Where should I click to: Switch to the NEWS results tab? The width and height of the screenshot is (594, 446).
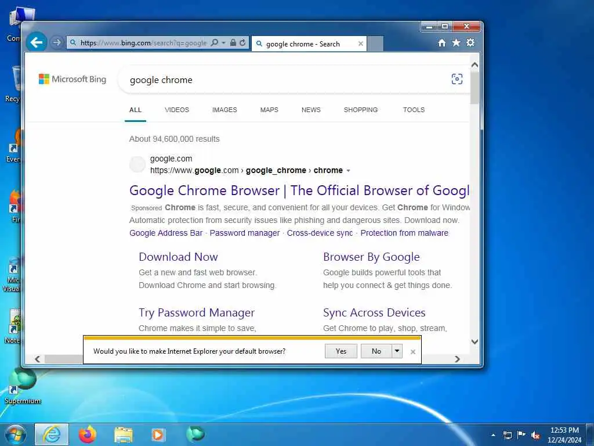[x=311, y=110]
